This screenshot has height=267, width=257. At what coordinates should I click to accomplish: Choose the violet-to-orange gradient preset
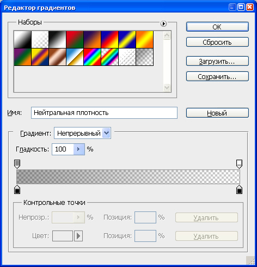point(93,39)
